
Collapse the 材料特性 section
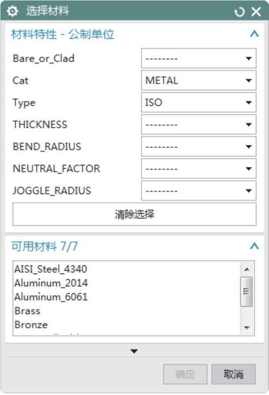255,34
